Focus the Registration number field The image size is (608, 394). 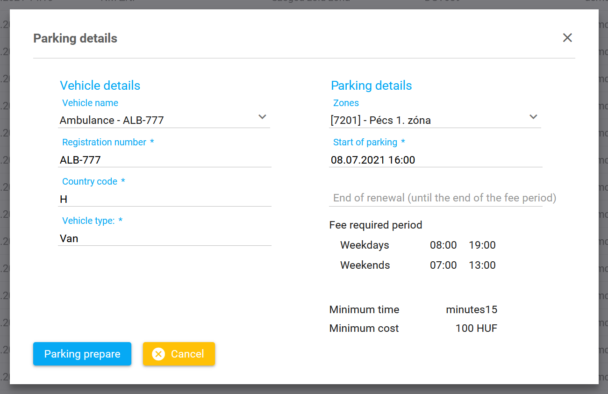click(x=165, y=160)
